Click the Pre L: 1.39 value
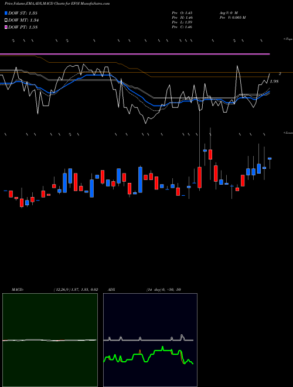293x387 pixels. (x=182, y=22)
